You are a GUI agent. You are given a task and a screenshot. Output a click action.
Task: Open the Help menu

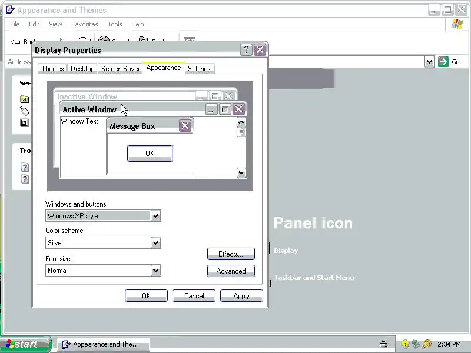[137, 24]
